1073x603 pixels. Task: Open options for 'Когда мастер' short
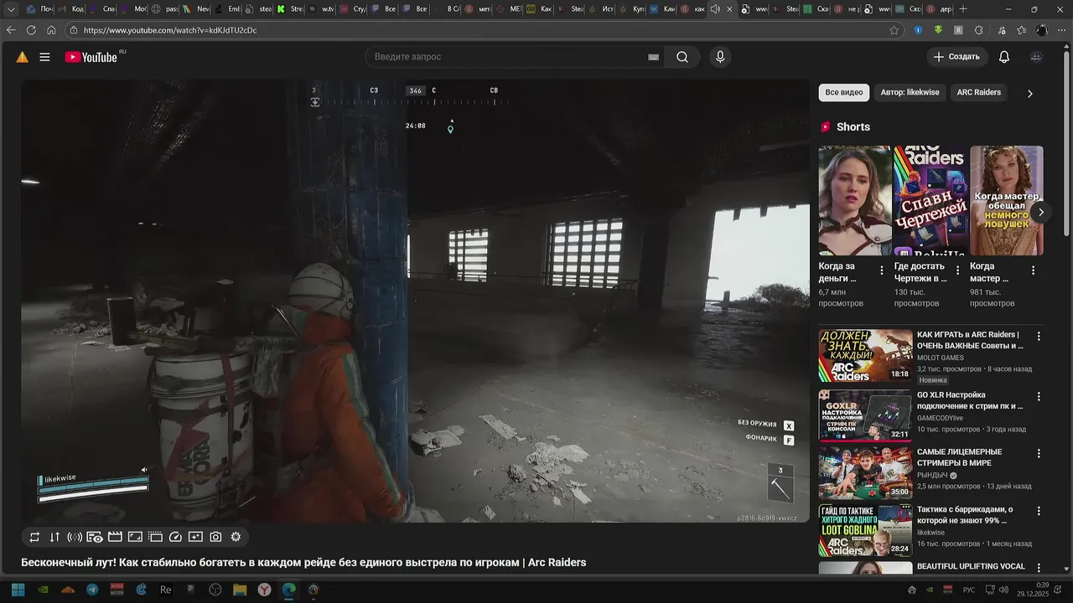(1033, 271)
